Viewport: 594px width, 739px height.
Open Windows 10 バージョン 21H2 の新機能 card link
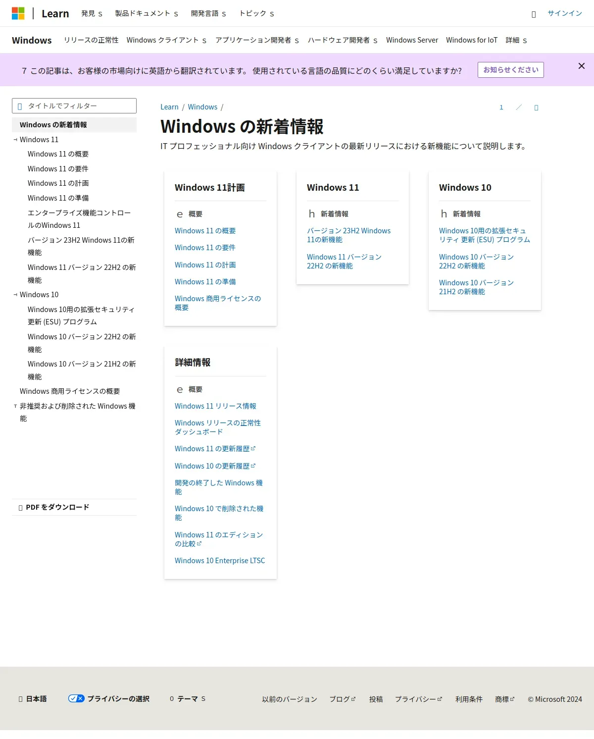click(x=476, y=287)
